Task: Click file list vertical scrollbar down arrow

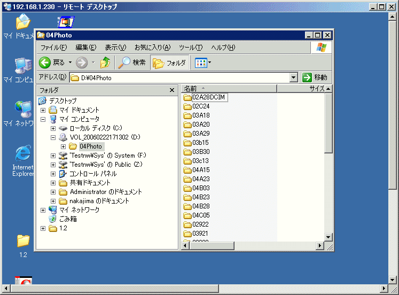Action: (x=328, y=237)
